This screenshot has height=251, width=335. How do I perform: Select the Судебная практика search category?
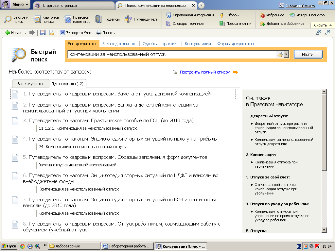click(160, 44)
